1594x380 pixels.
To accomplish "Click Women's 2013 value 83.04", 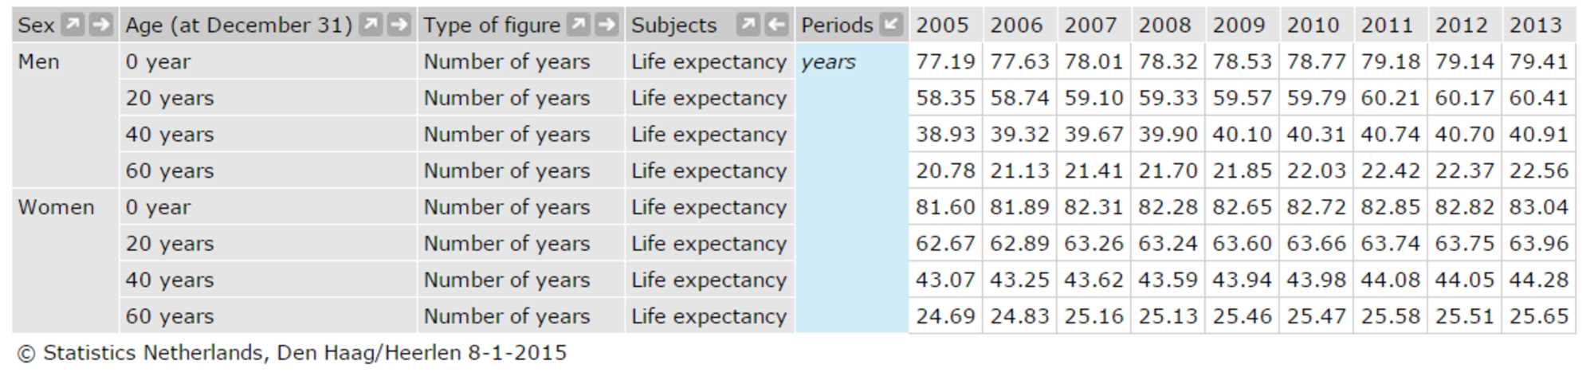I will click(x=1538, y=207).
